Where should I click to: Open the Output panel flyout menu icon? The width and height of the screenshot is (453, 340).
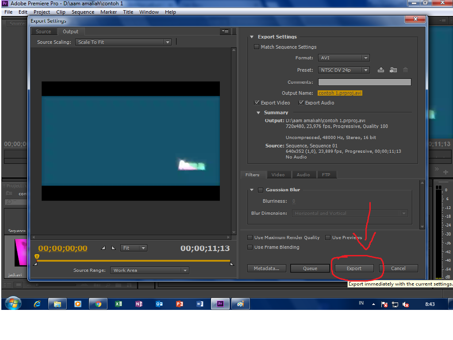225,31
